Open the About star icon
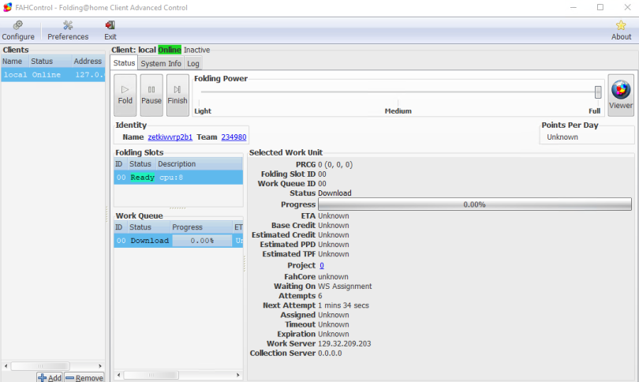 621,31
